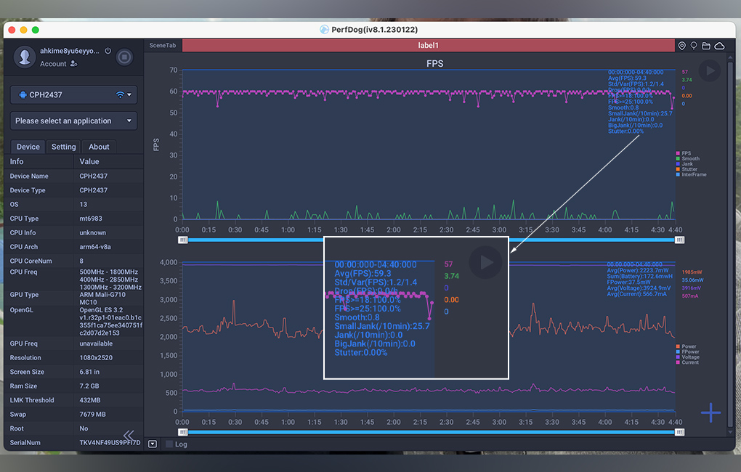
Task: Open the application selection dropdown
Action: [x=73, y=121]
